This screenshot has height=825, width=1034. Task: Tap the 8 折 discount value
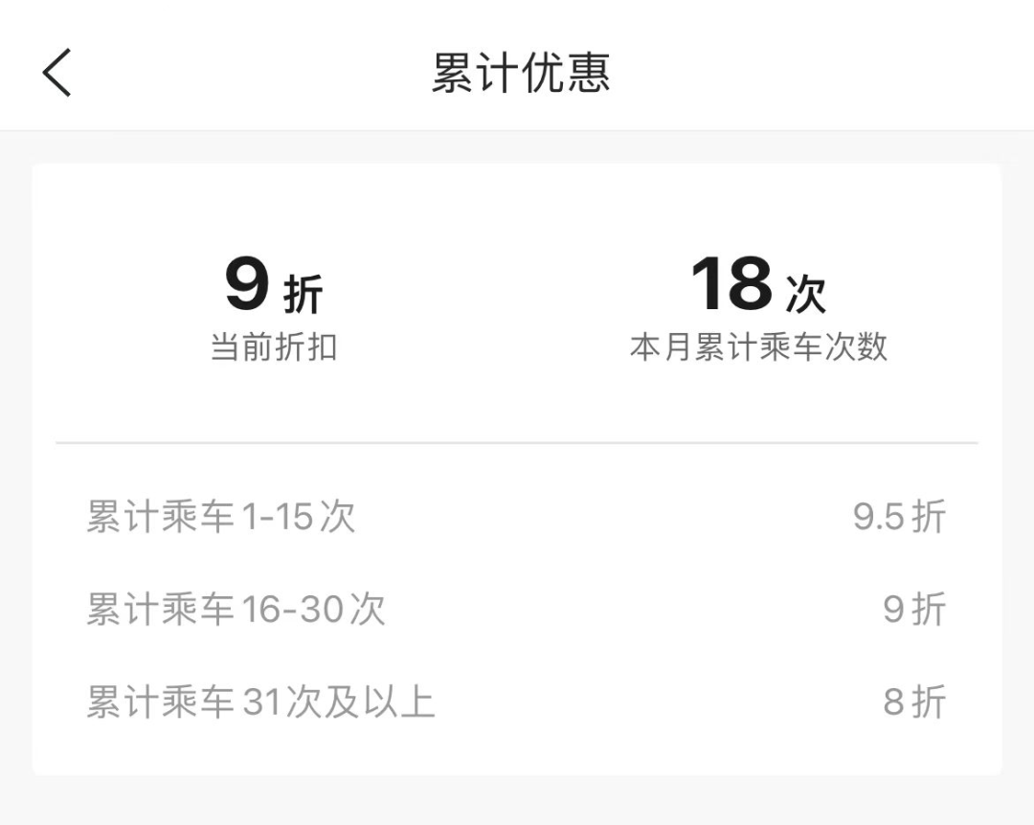tap(914, 702)
